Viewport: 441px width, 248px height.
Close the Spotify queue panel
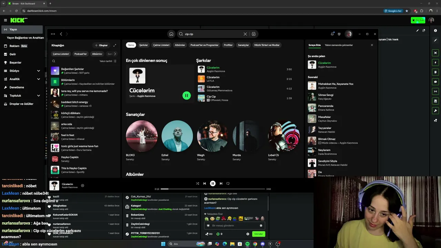tap(372, 45)
